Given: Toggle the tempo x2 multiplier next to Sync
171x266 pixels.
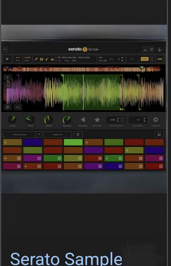Looking at the screenshot, I should tap(152, 58).
